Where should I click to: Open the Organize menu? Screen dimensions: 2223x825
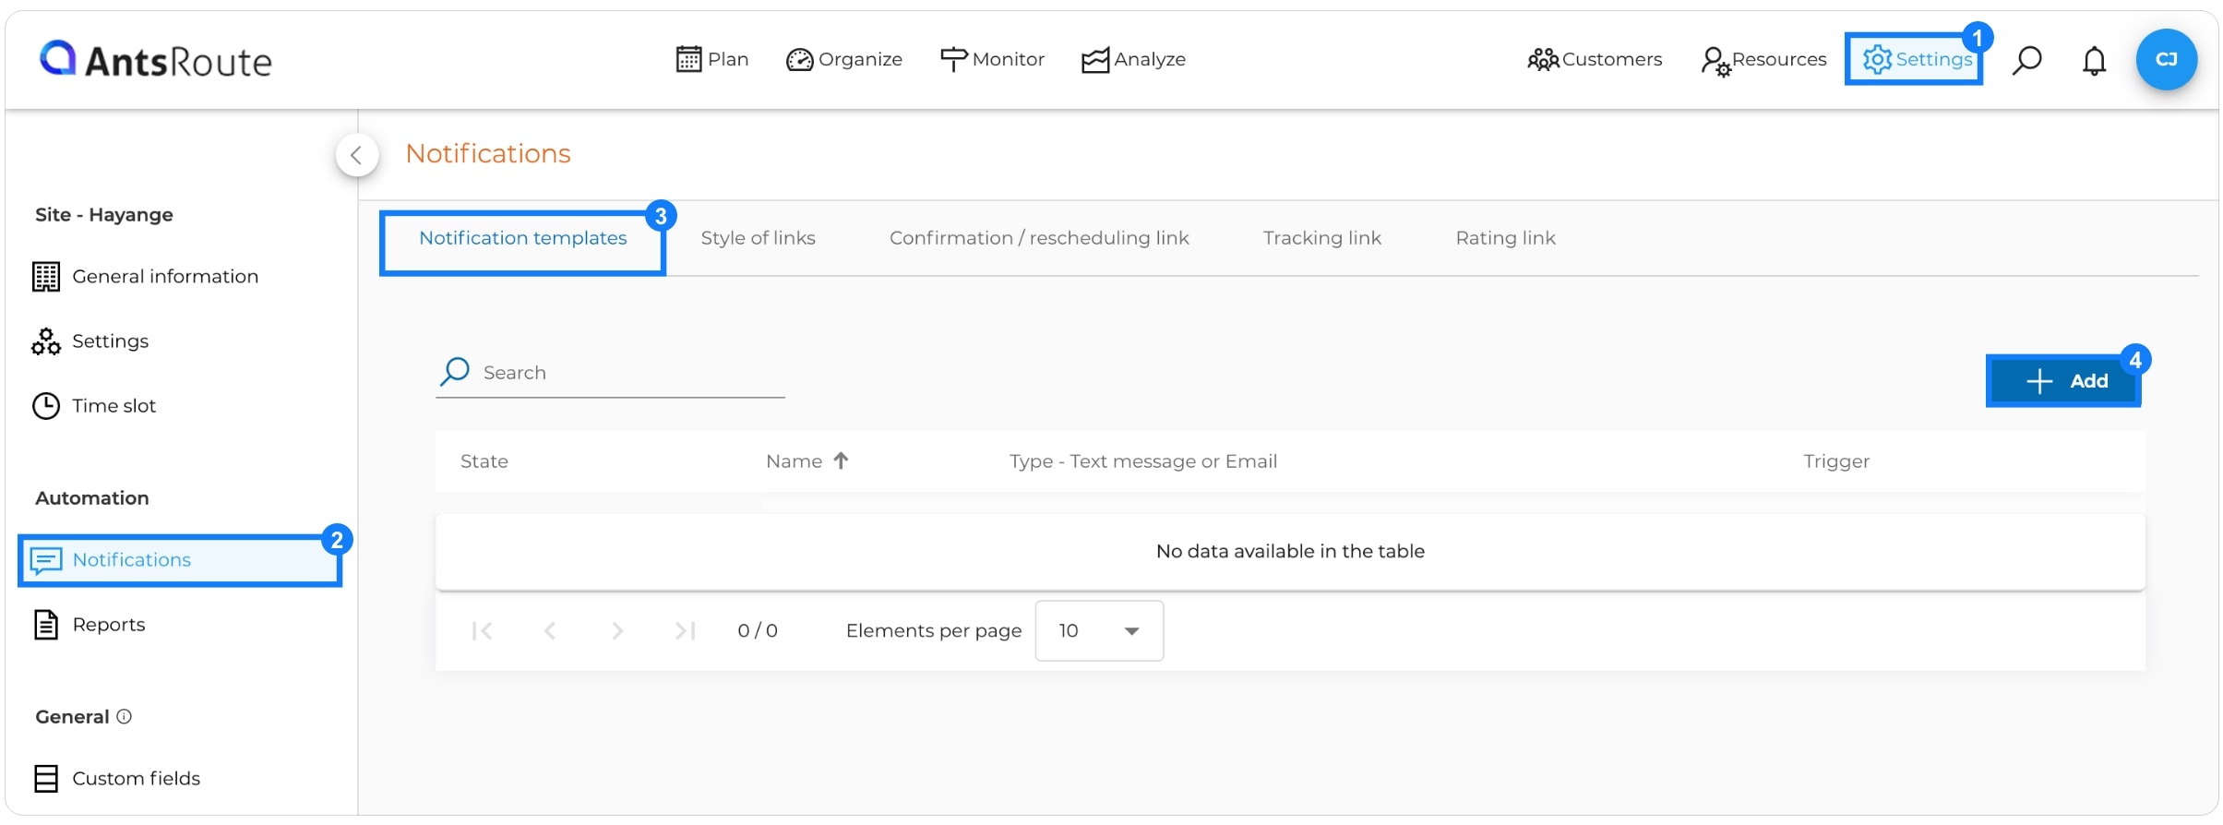(x=843, y=59)
